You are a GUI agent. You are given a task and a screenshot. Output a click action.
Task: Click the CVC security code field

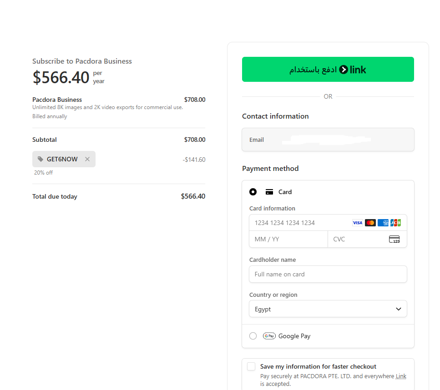click(367, 239)
